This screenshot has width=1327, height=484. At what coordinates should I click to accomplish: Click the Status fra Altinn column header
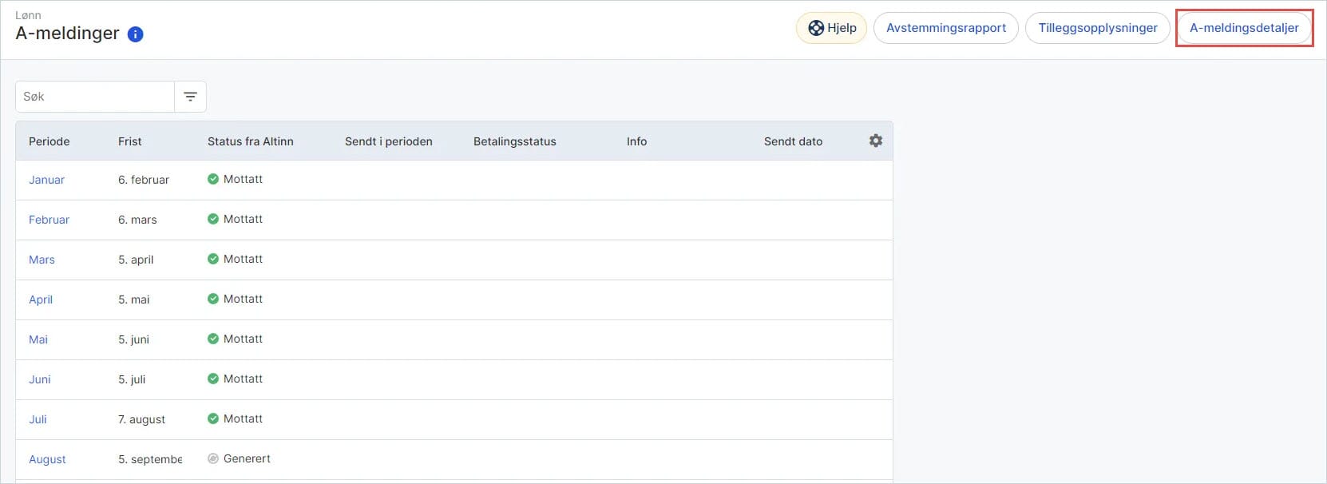tap(251, 141)
